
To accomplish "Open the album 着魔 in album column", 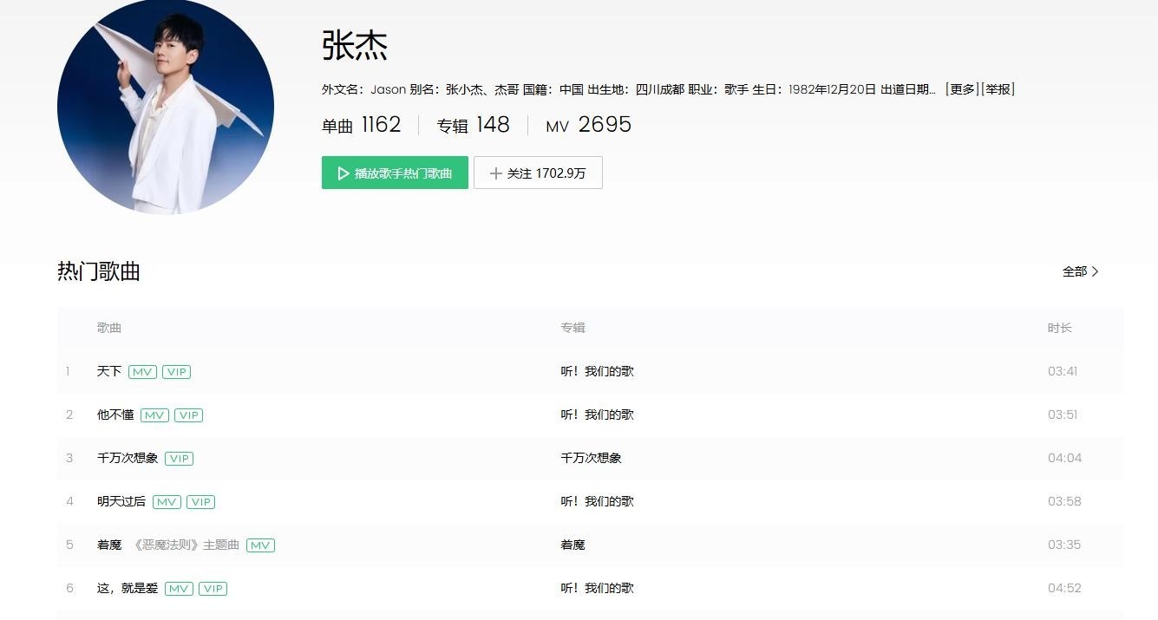I will (x=572, y=545).
